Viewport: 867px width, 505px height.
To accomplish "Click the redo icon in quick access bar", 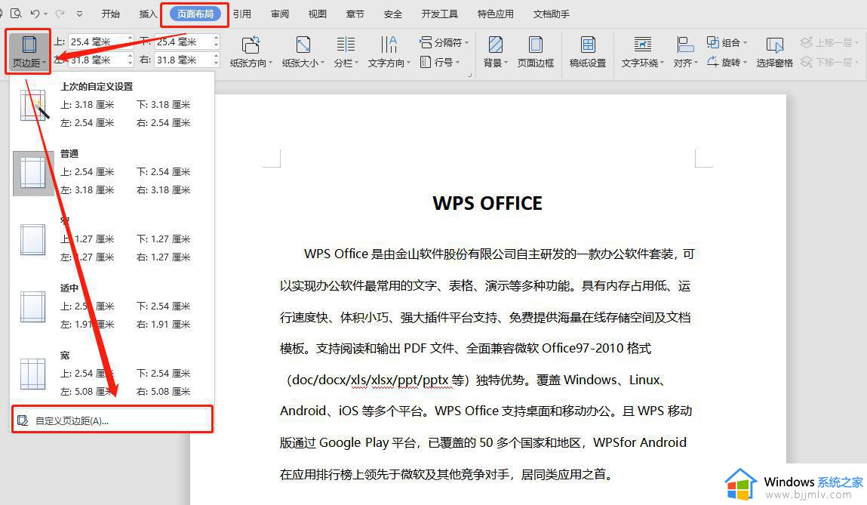I will click(x=60, y=14).
